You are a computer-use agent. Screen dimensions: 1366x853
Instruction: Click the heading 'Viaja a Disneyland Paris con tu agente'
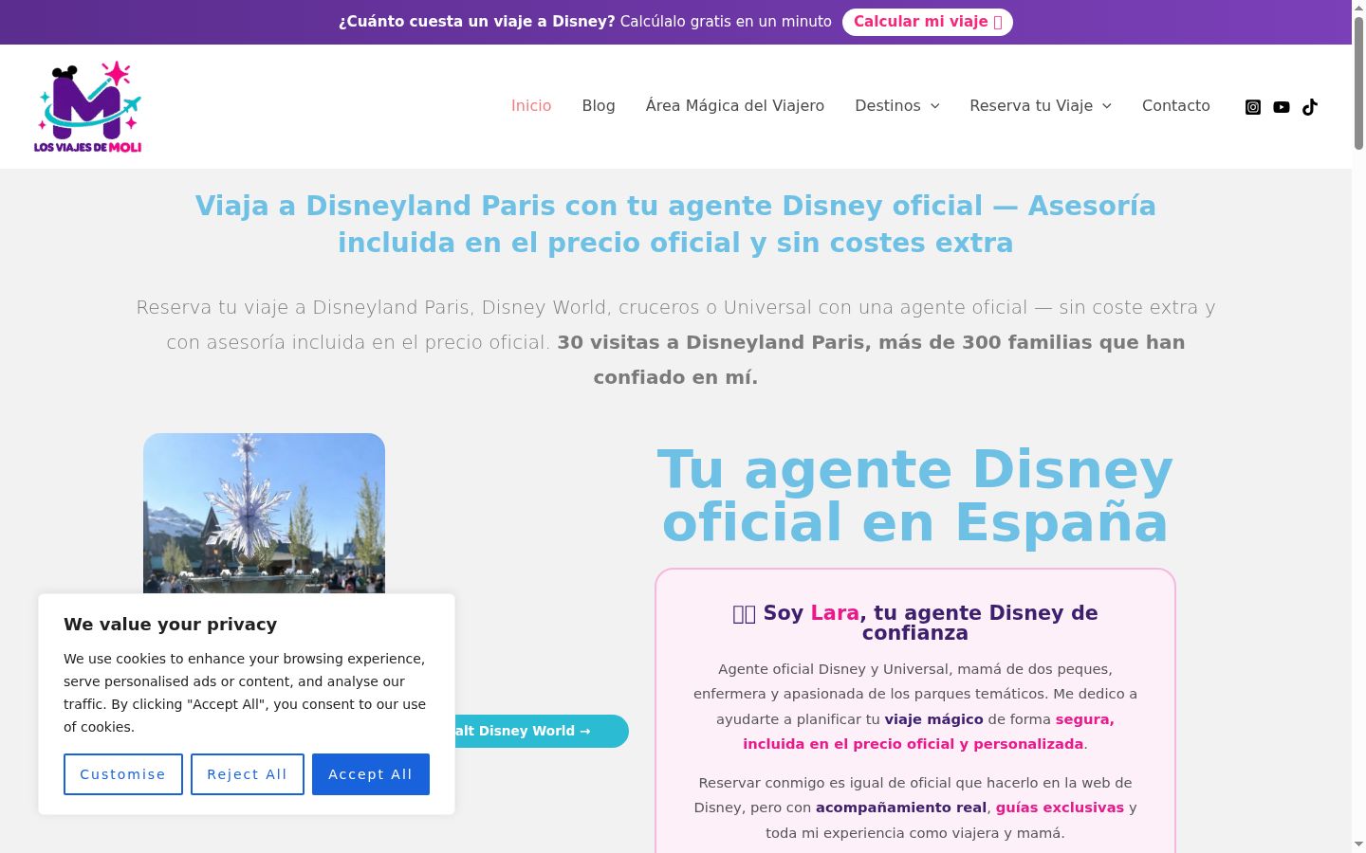(675, 225)
